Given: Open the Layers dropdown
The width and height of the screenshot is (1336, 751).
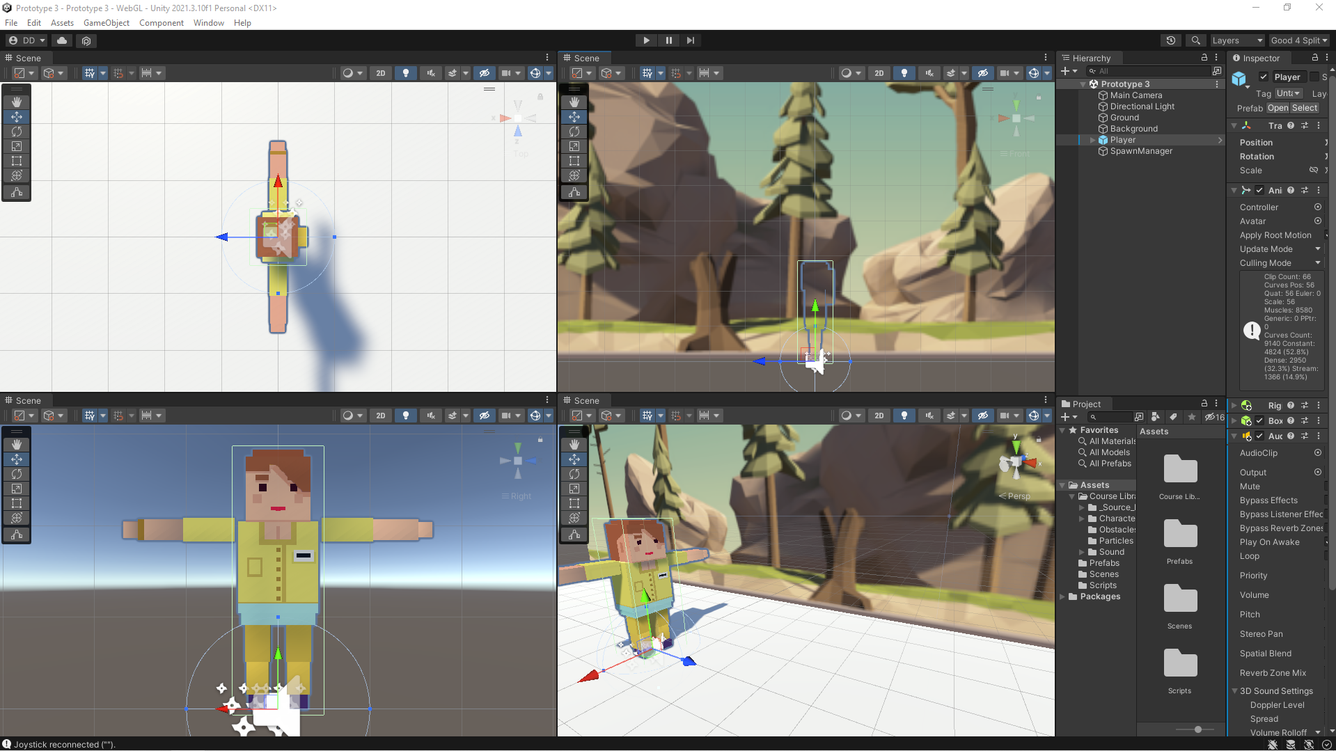Looking at the screenshot, I should (1236, 40).
